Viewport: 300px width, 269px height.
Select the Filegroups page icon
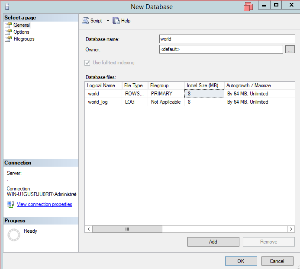[8, 39]
